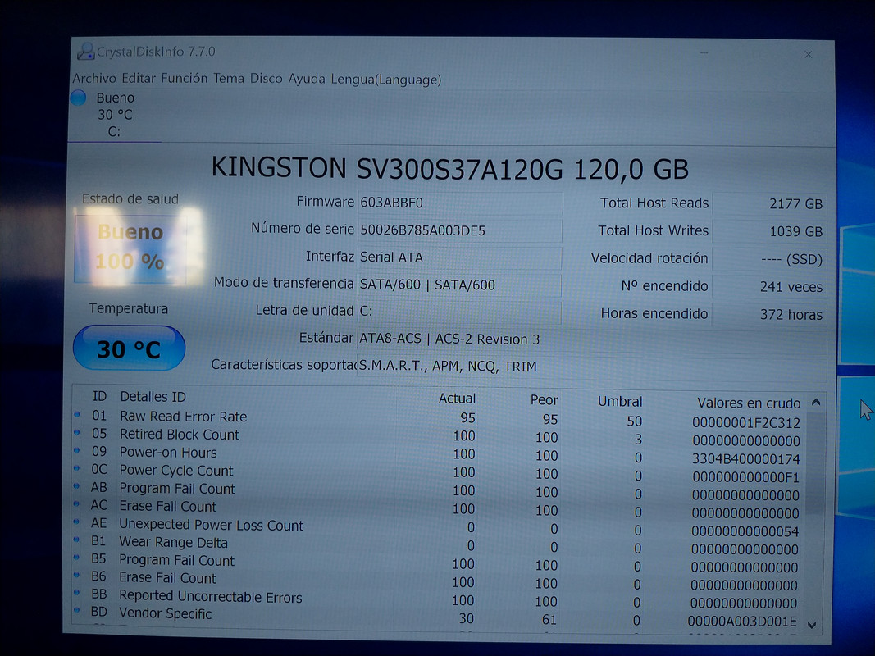This screenshot has height=656, width=875.
Task: Select the AB Program Fail Count row
Action: [x=438, y=490]
